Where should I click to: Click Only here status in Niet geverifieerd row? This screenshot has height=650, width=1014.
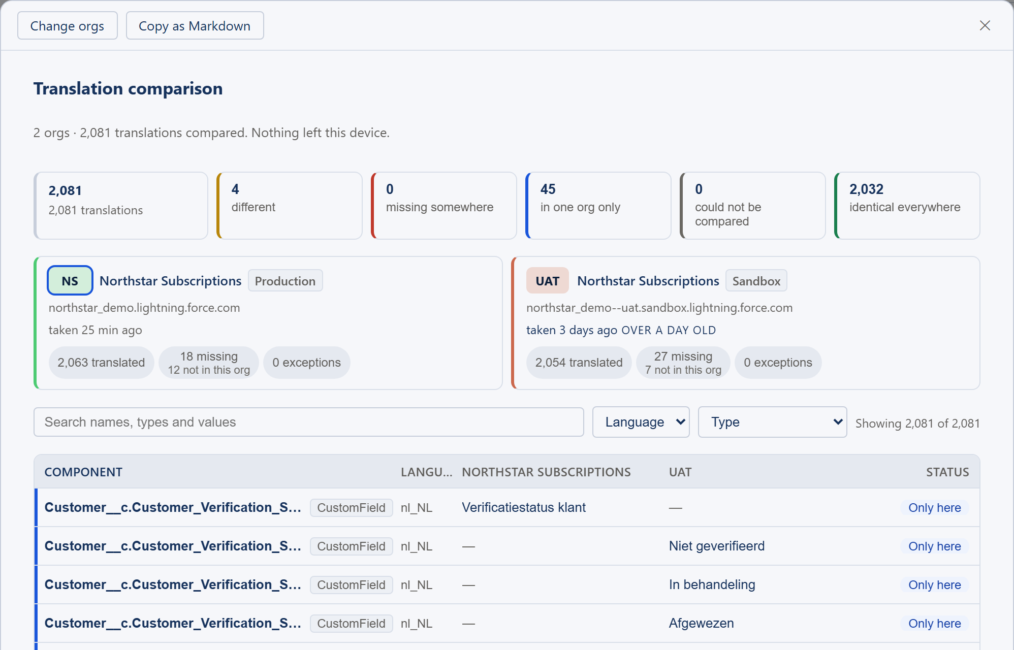[x=935, y=546]
